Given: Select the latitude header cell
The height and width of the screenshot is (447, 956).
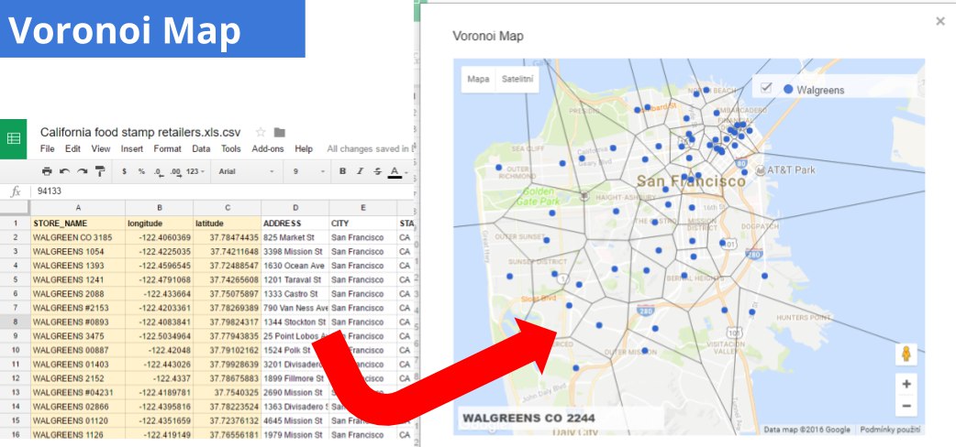Looking at the screenshot, I should click(228, 223).
